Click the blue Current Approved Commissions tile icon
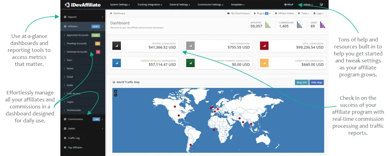Screen dimensions: 389x156 tap(117, 63)
